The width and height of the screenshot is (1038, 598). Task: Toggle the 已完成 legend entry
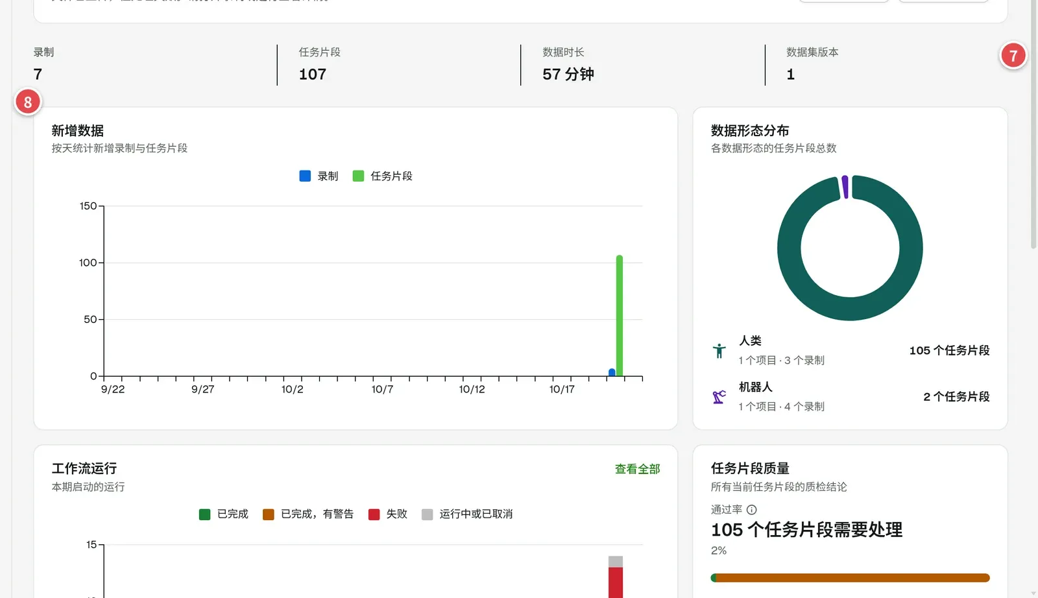coord(223,514)
